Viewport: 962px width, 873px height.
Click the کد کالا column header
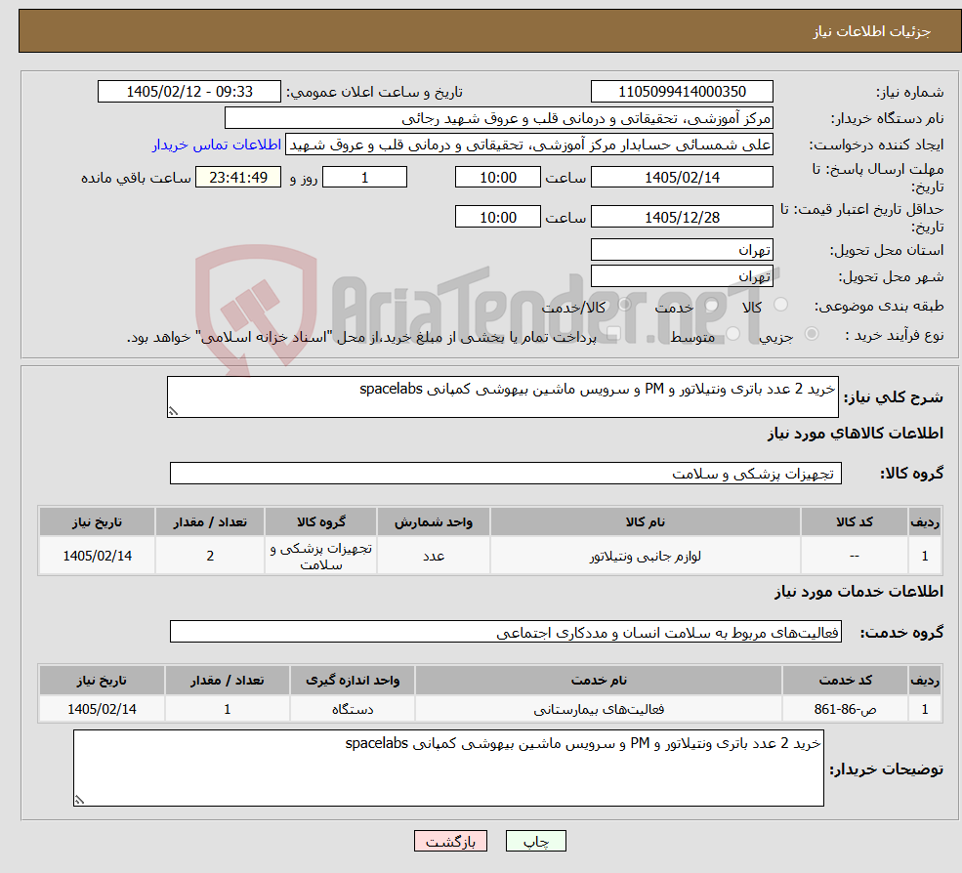click(855, 522)
